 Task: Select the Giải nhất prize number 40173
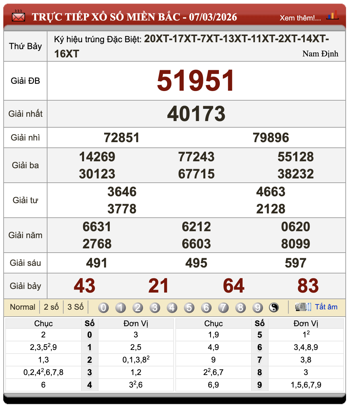pyautogui.click(x=197, y=114)
